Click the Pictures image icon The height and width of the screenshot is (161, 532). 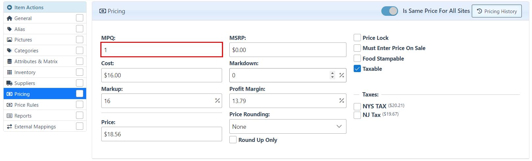tap(10, 40)
